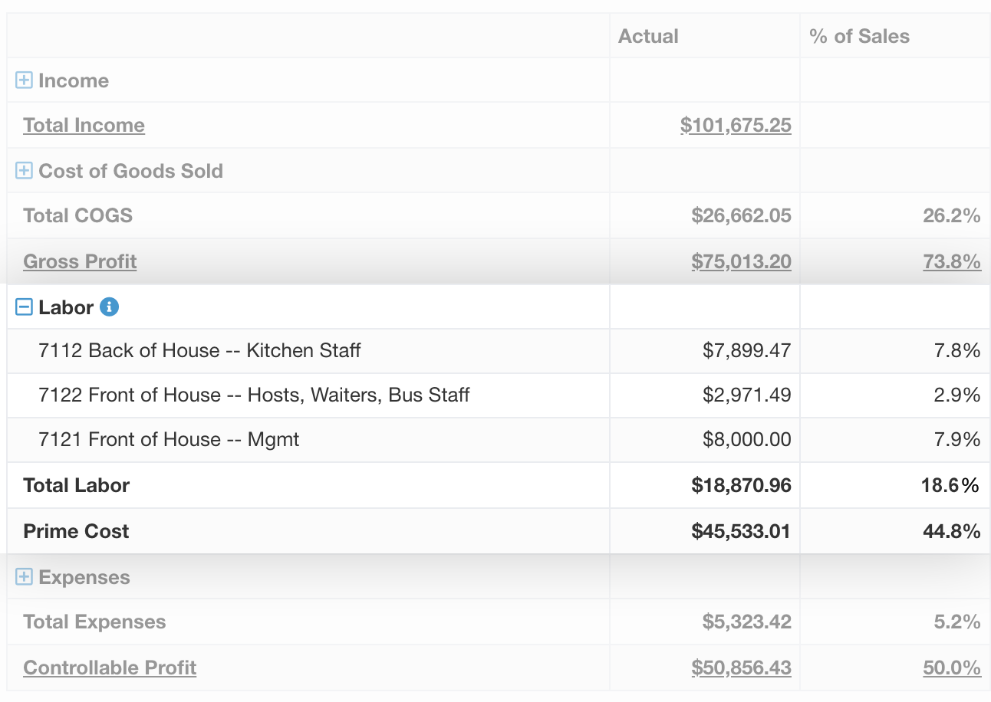The width and height of the screenshot is (991, 702).
Task: Open the Controllable Profit link
Action: coord(110,668)
